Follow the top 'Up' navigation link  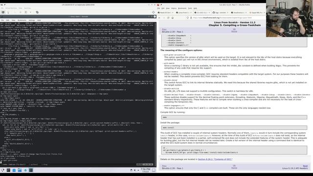pyautogui.click(x=234, y=29)
